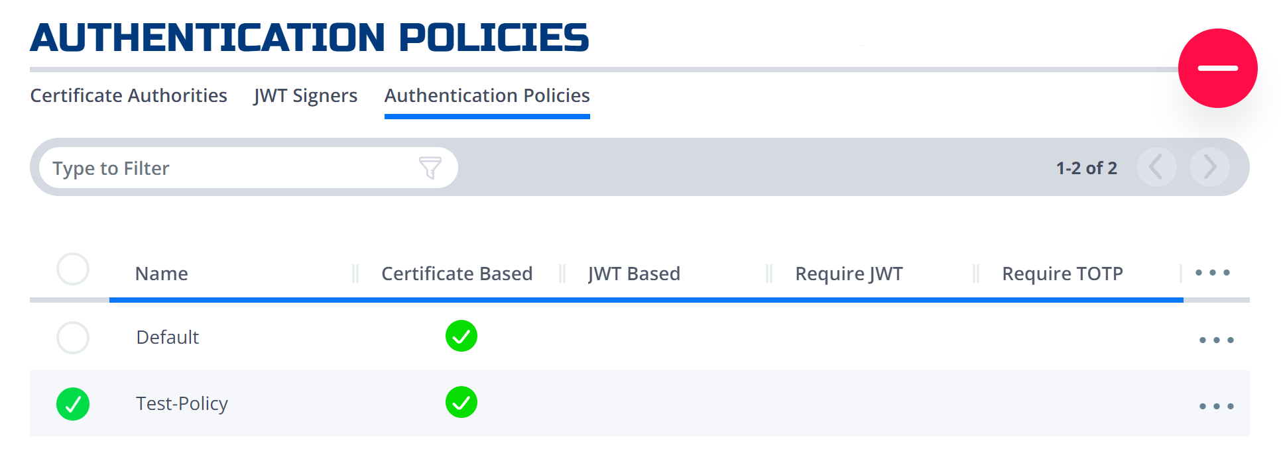1281x457 pixels.
Task: Toggle the select-all checkbox in header
Action: click(x=73, y=269)
